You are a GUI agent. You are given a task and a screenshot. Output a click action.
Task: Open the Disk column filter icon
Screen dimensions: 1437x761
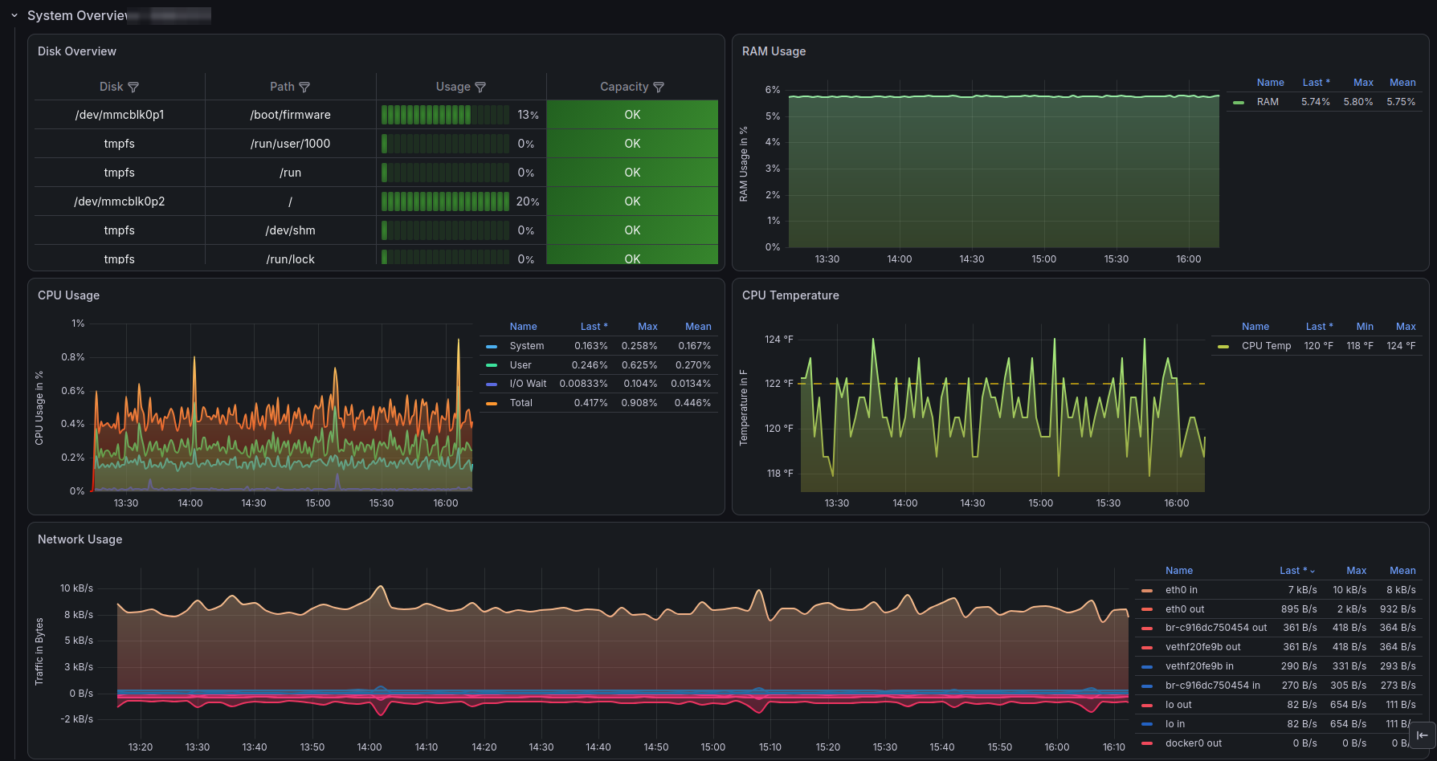133,87
